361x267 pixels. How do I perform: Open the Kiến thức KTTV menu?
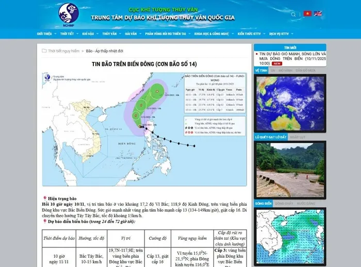[249, 34]
